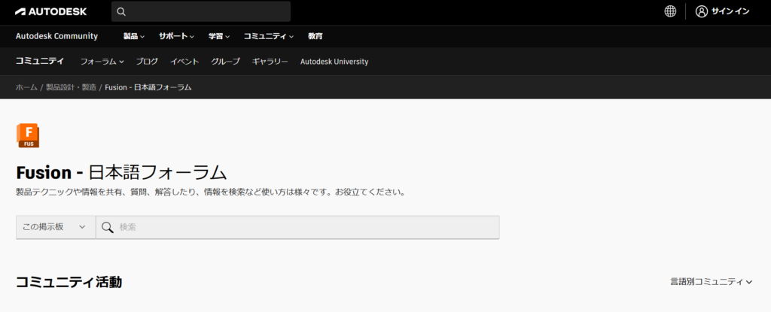Expand the コミュニティ top menu

point(269,36)
